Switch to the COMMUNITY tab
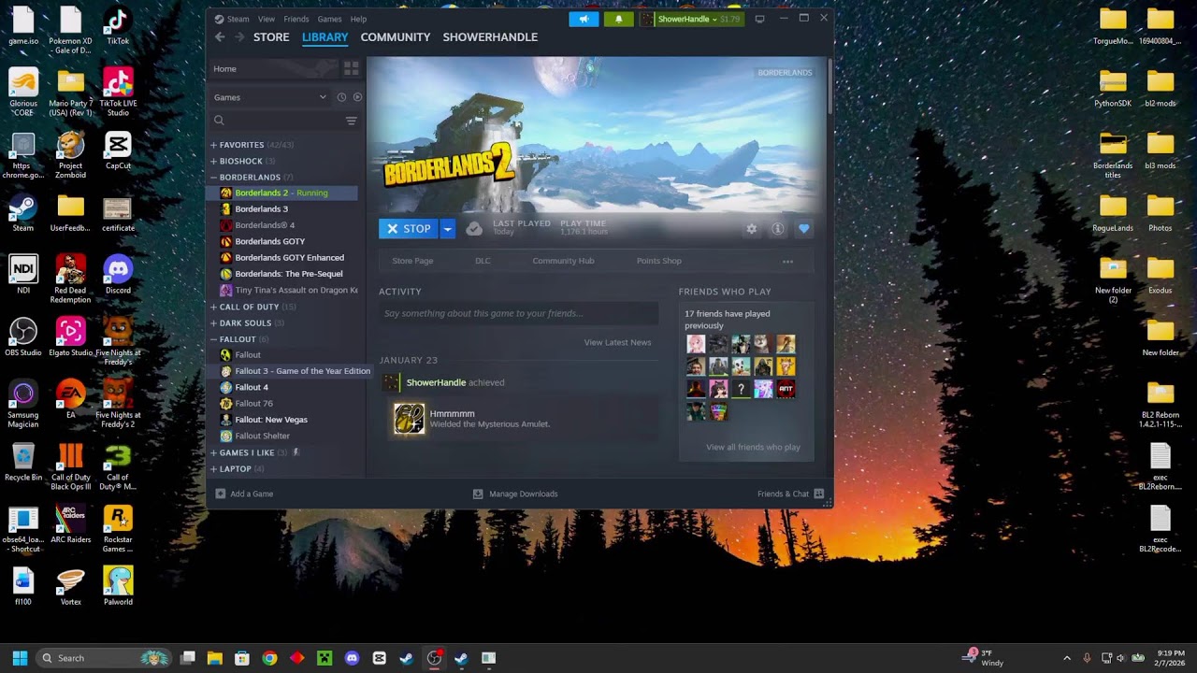 pos(396,36)
